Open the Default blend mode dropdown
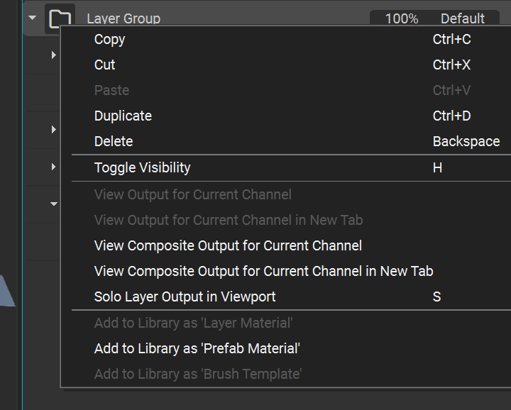The image size is (511, 410). pos(463,18)
